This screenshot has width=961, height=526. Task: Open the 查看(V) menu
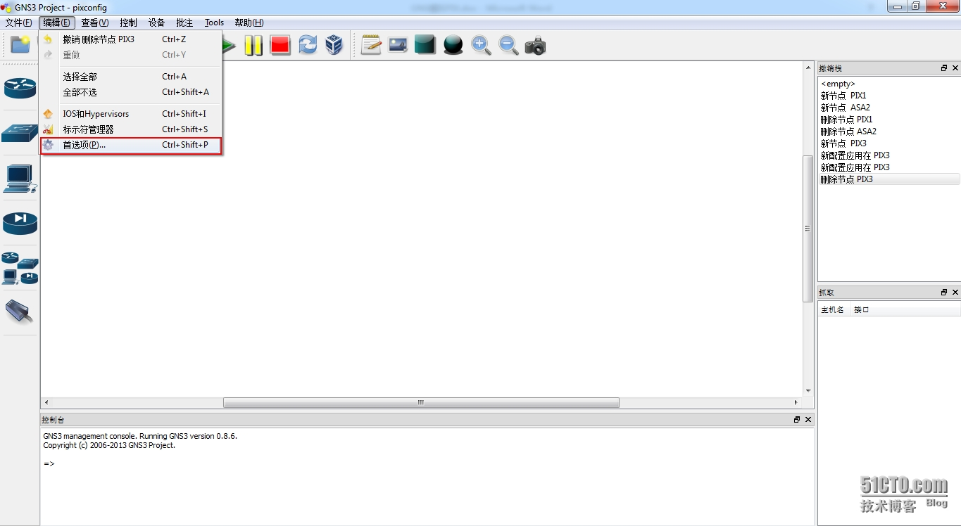(95, 23)
